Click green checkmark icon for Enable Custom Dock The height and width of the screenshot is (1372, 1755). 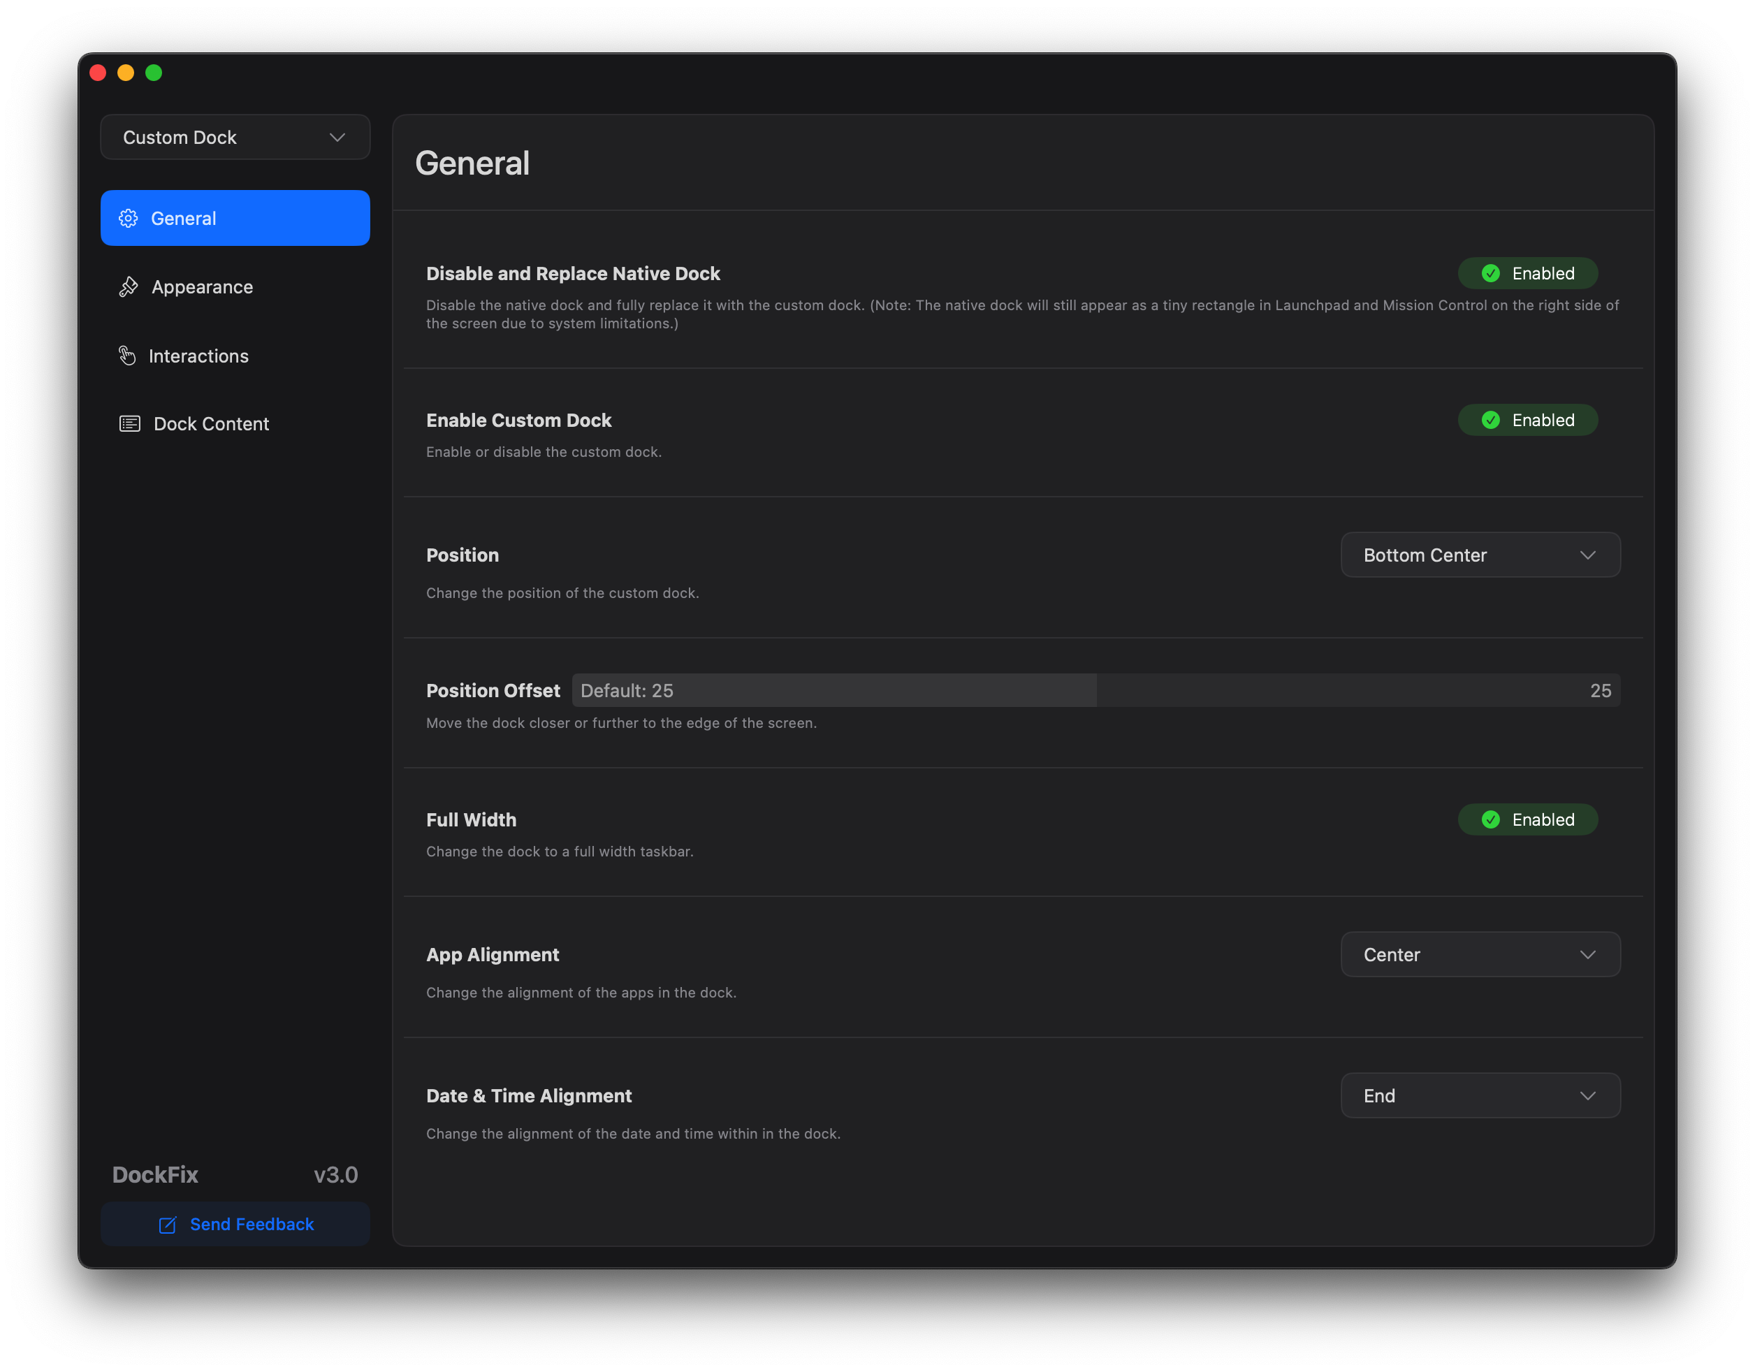(1491, 420)
